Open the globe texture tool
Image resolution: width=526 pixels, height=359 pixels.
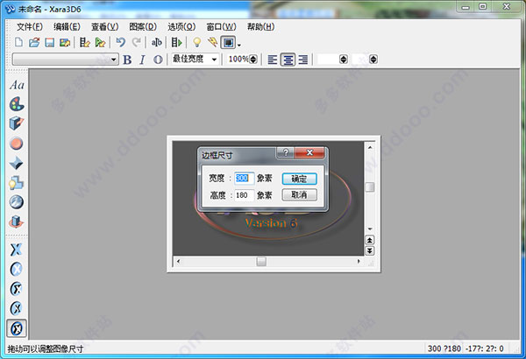[17, 202]
